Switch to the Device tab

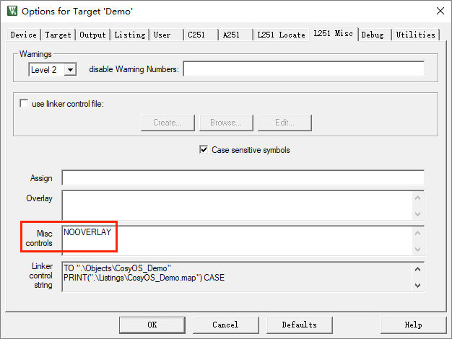tap(24, 35)
